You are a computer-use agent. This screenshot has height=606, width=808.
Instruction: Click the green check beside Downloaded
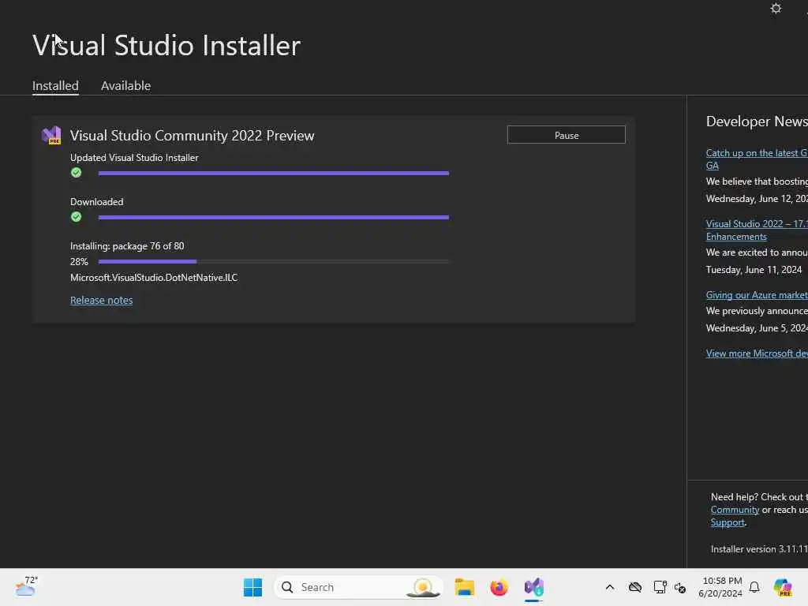[x=77, y=217]
